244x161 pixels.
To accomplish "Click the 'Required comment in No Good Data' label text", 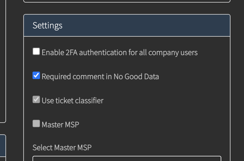I will point(100,76).
